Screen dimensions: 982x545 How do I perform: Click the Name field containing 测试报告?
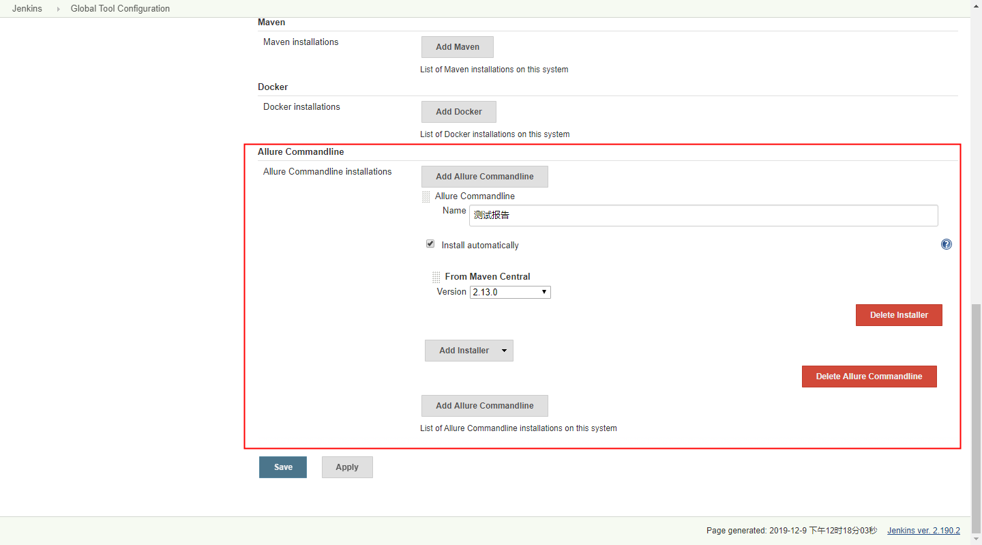point(704,216)
